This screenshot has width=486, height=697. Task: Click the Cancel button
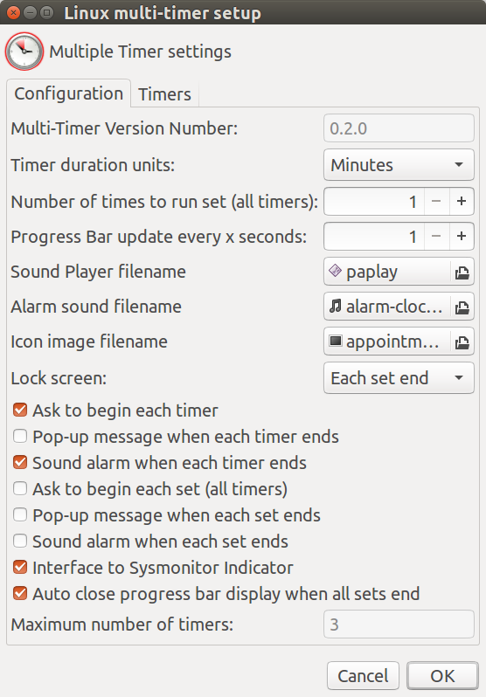click(363, 676)
